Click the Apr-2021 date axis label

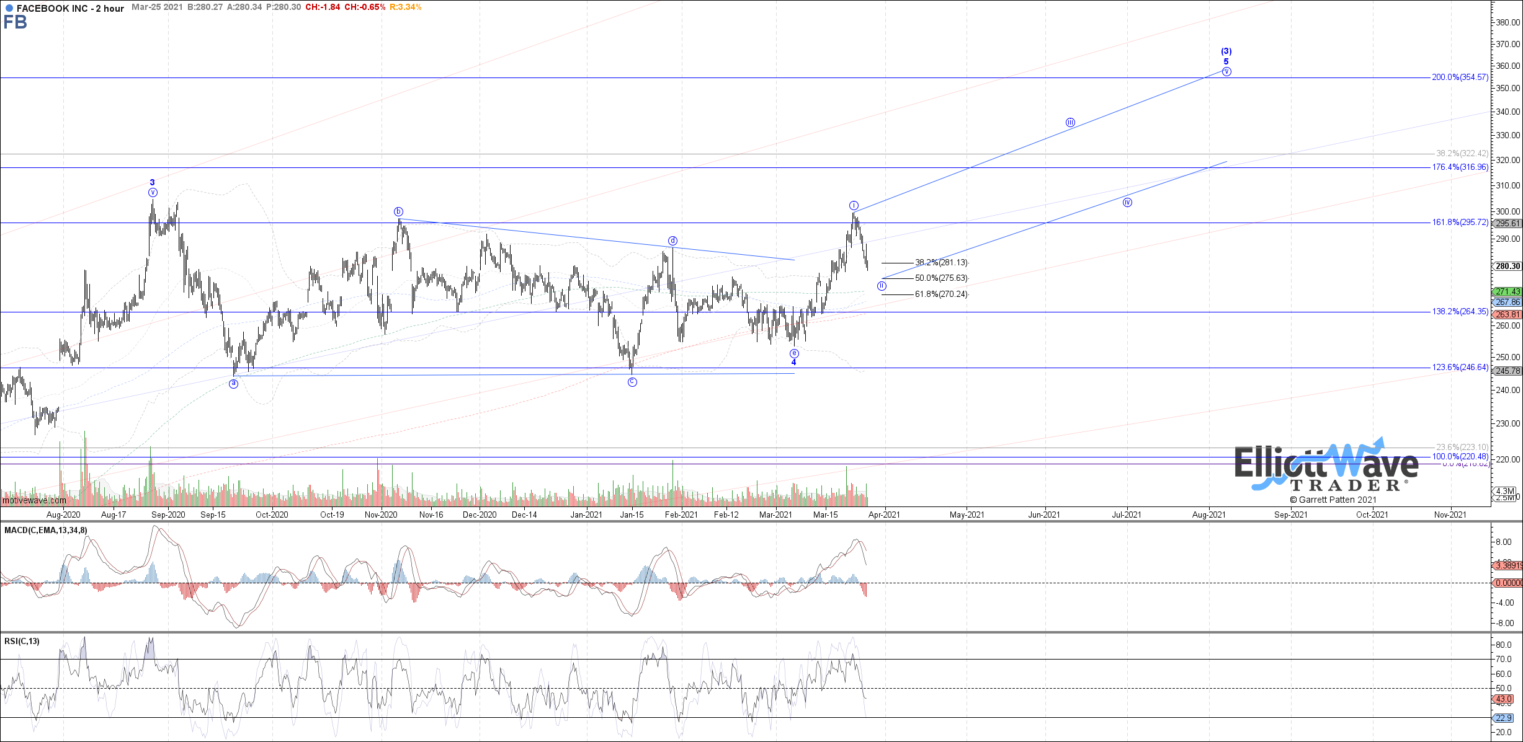click(x=884, y=515)
